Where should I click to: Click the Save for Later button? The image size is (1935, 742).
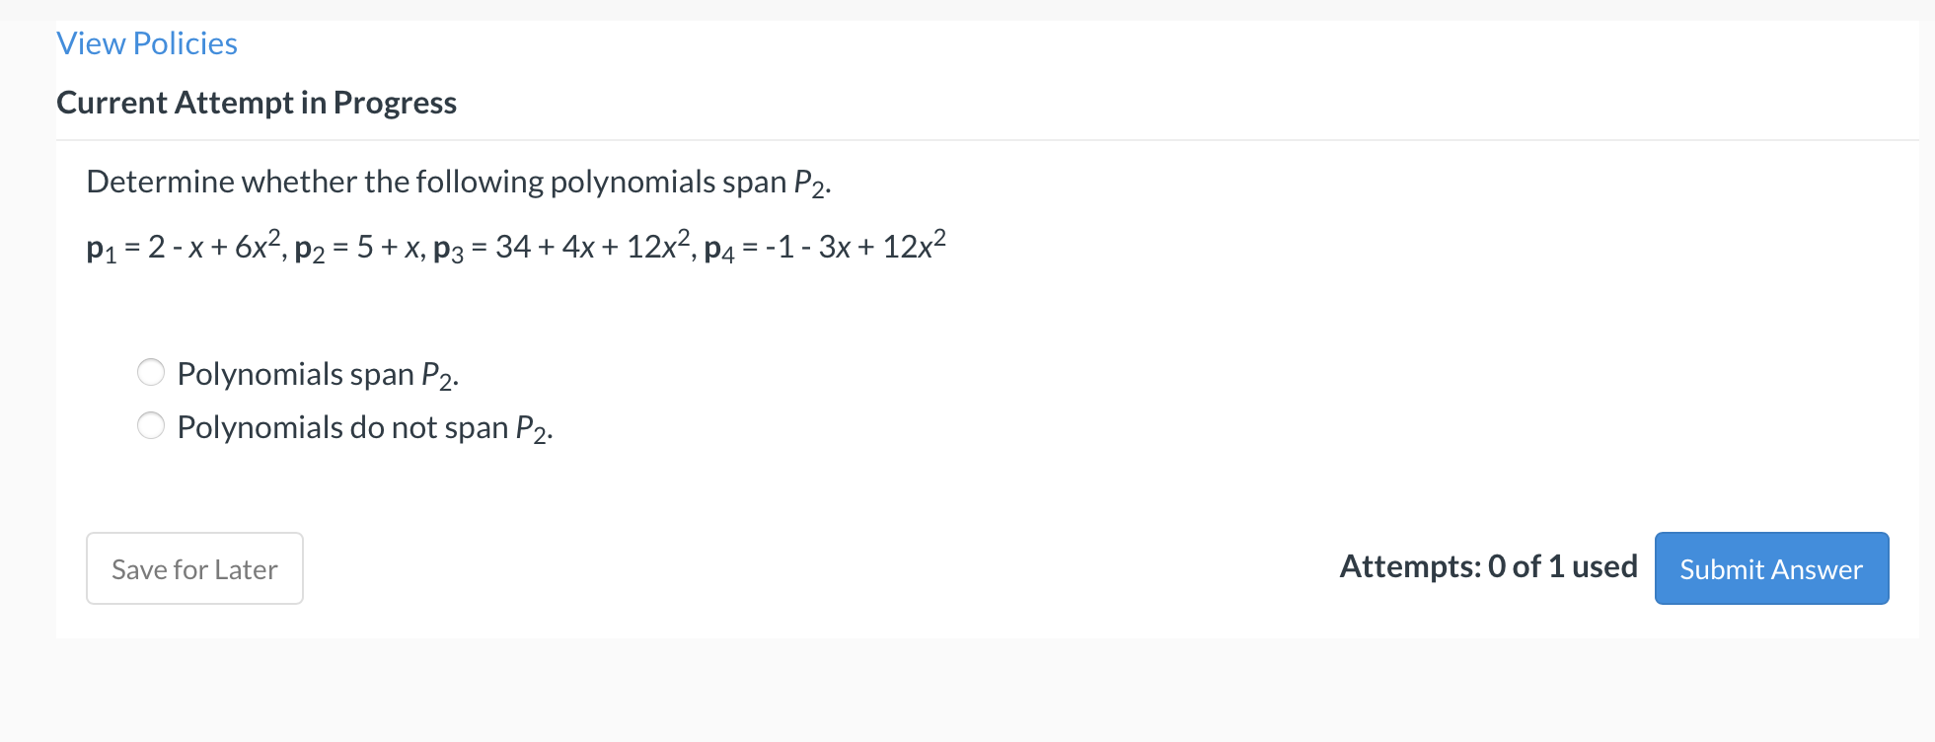193,568
